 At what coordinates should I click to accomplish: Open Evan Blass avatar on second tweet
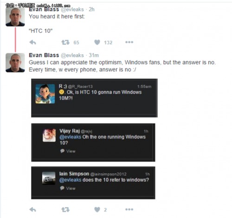click(15, 63)
